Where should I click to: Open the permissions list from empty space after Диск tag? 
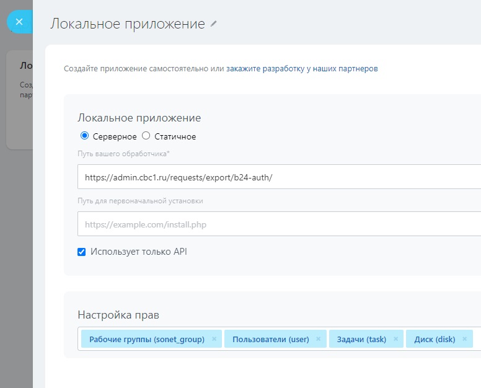pos(477,339)
